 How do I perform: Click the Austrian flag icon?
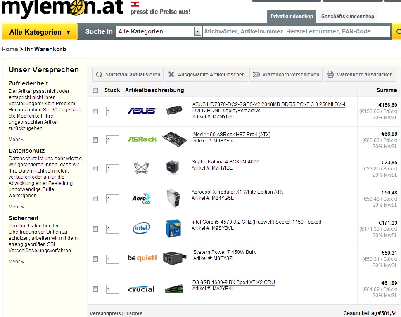click(135, 4)
